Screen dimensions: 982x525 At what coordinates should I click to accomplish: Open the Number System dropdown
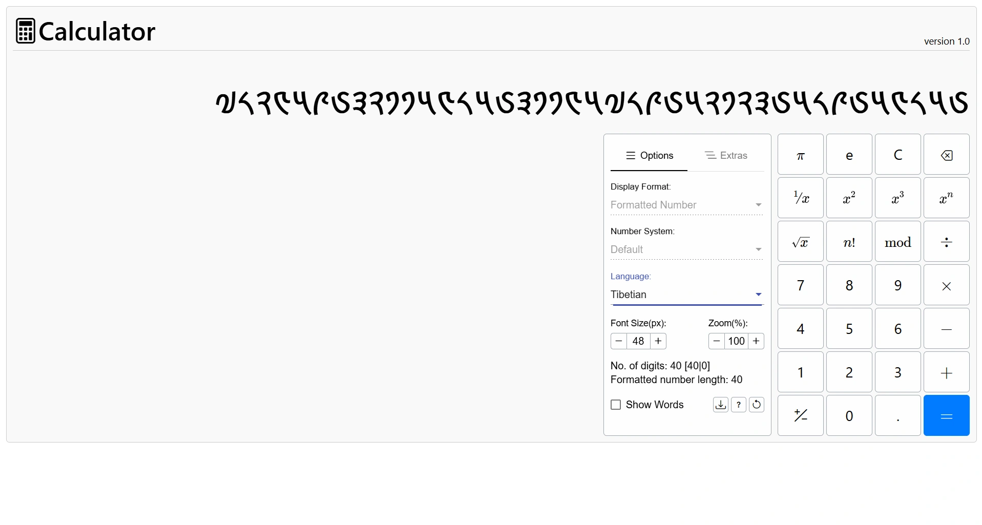(x=687, y=249)
